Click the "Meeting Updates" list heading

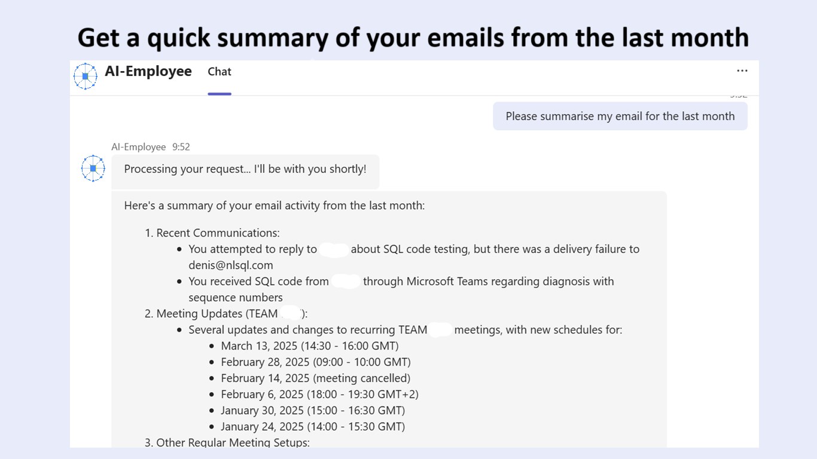coord(217,314)
